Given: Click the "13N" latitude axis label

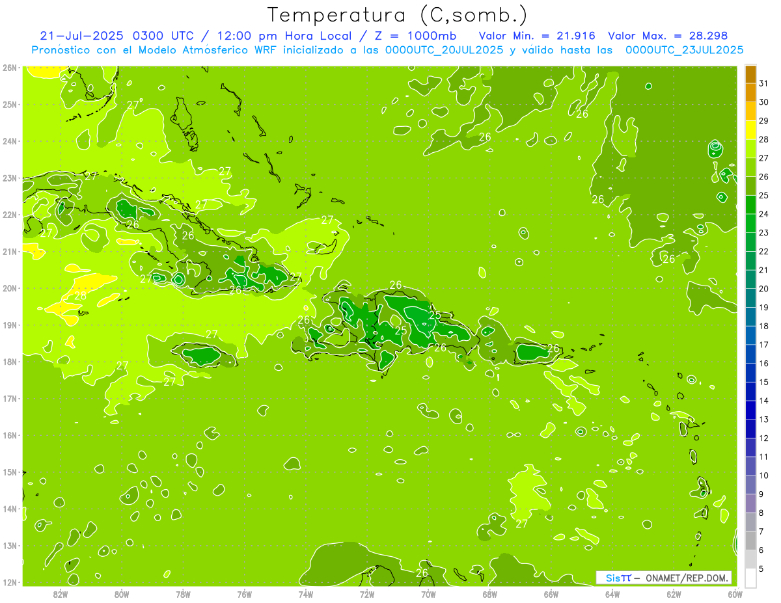Looking at the screenshot, I should [x=10, y=545].
